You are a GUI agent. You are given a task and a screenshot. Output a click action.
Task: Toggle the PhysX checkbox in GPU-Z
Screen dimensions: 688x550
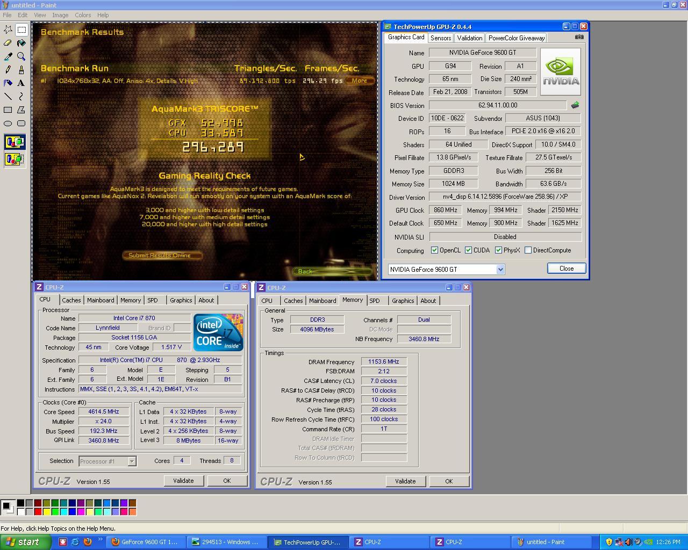(x=498, y=250)
